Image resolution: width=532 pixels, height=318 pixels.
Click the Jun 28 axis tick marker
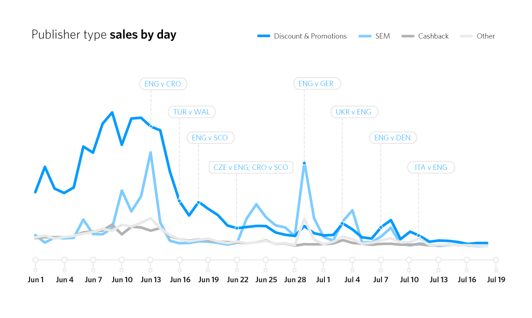click(x=295, y=260)
